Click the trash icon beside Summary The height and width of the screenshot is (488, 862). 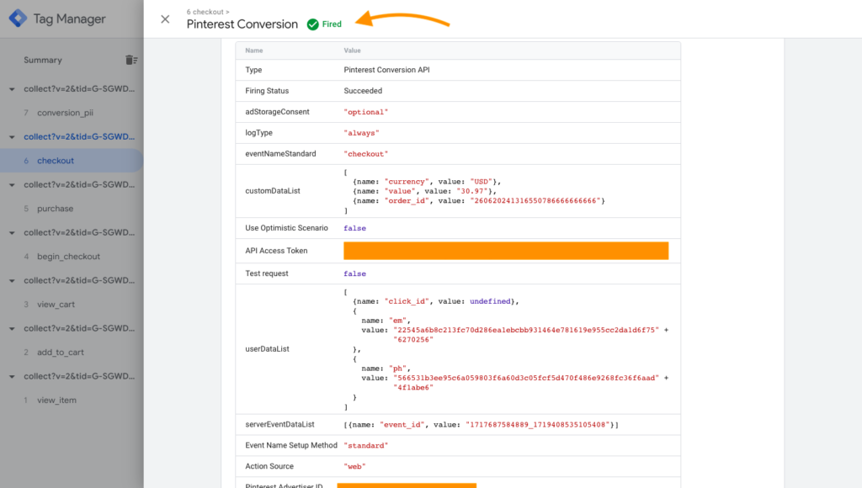coord(131,60)
